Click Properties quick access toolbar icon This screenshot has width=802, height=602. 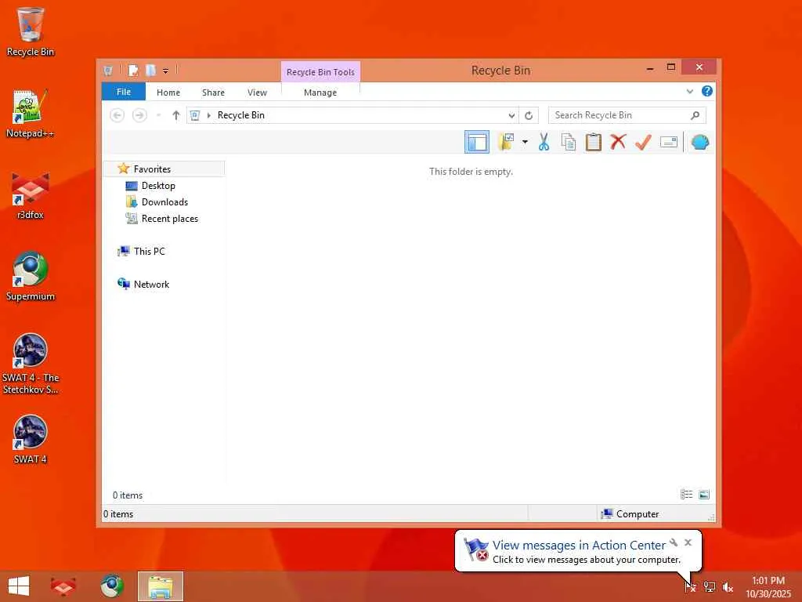pos(133,70)
